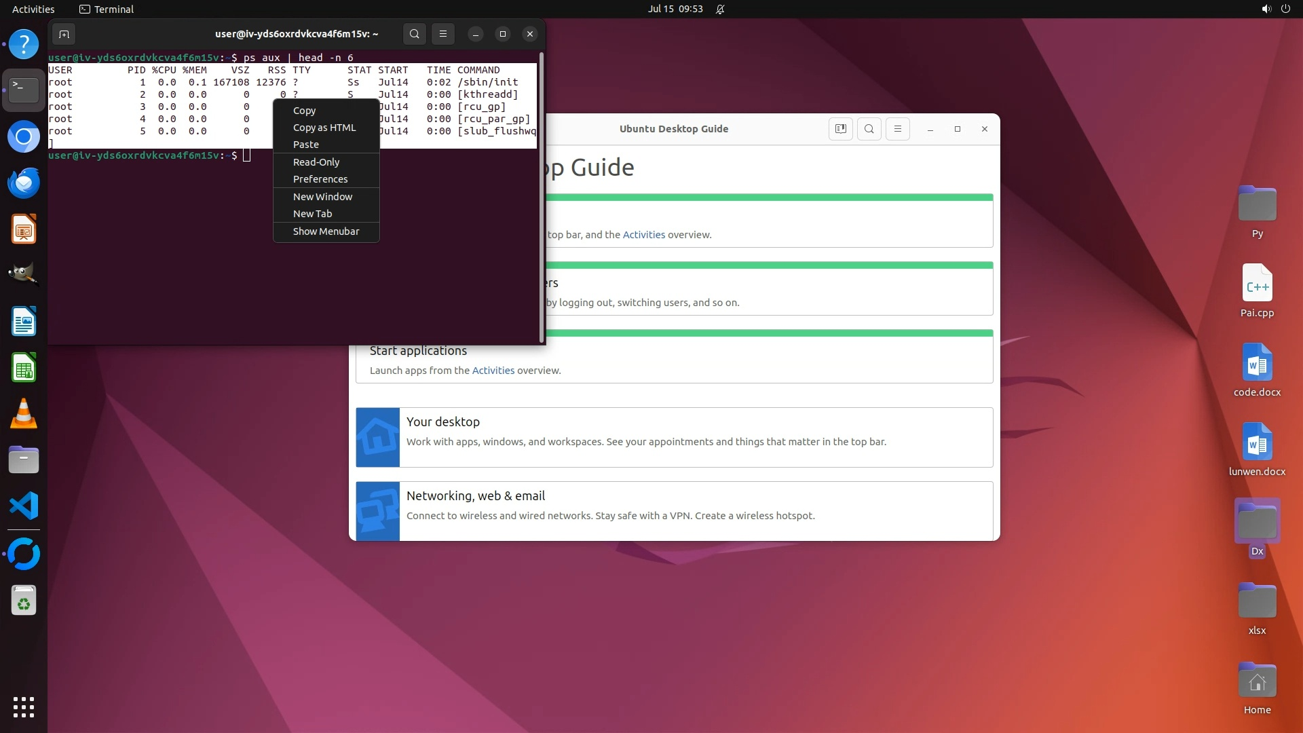Open Visual Studio Code from the dock
This screenshot has width=1303, height=733.
tap(24, 506)
